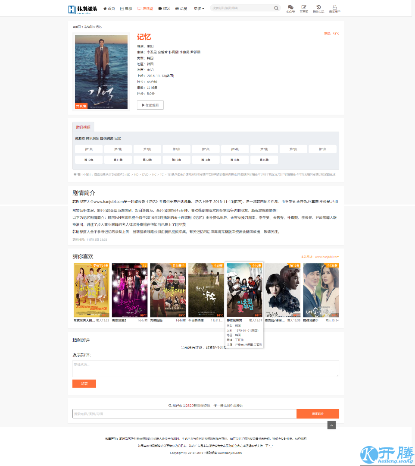This screenshot has height=466, width=415.
Task: Click the 韩剧部落 site logo
Action: [x=83, y=9]
